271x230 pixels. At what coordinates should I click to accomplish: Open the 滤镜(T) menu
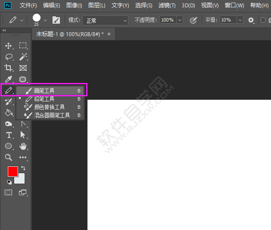167,6
